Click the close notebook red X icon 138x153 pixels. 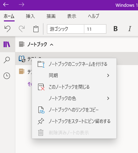pos(41,87)
